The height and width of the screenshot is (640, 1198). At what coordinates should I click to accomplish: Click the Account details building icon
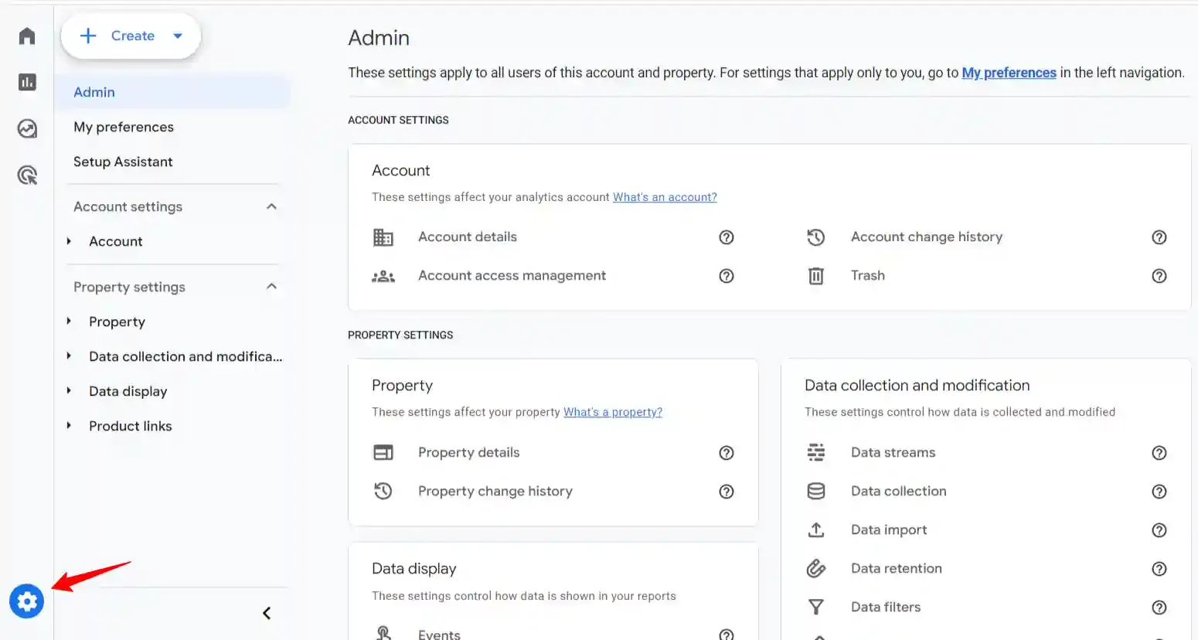pos(383,237)
